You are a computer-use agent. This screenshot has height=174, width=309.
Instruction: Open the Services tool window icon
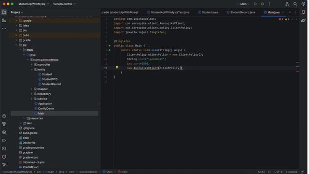point(4,132)
